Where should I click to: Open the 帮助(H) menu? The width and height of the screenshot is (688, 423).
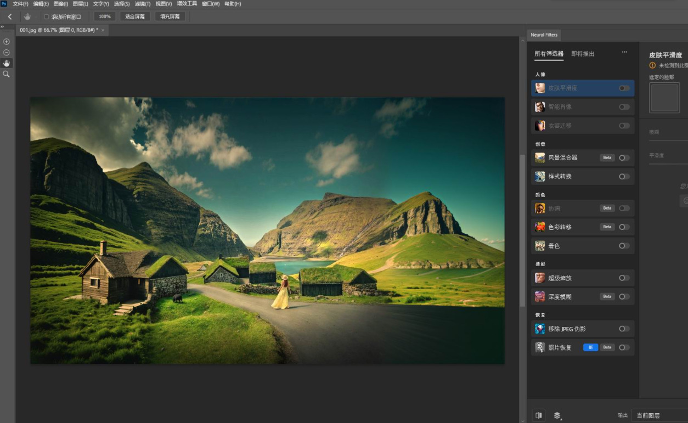[x=233, y=4]
